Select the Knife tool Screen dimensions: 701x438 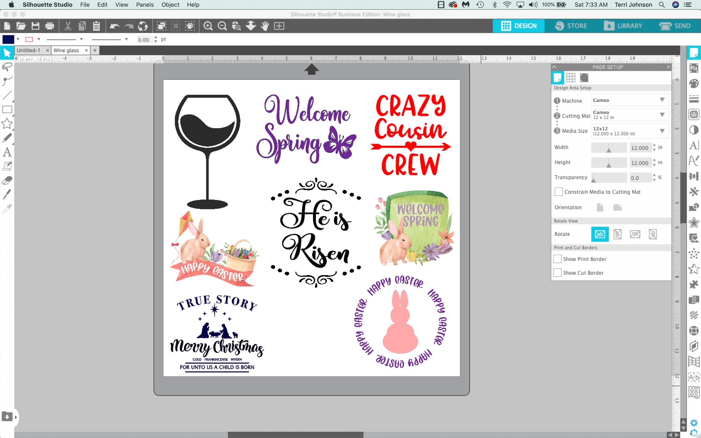coord(7,194)
